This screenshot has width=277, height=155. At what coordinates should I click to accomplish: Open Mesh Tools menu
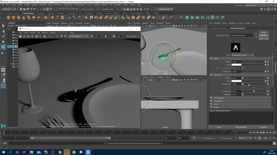pos(68,5)
